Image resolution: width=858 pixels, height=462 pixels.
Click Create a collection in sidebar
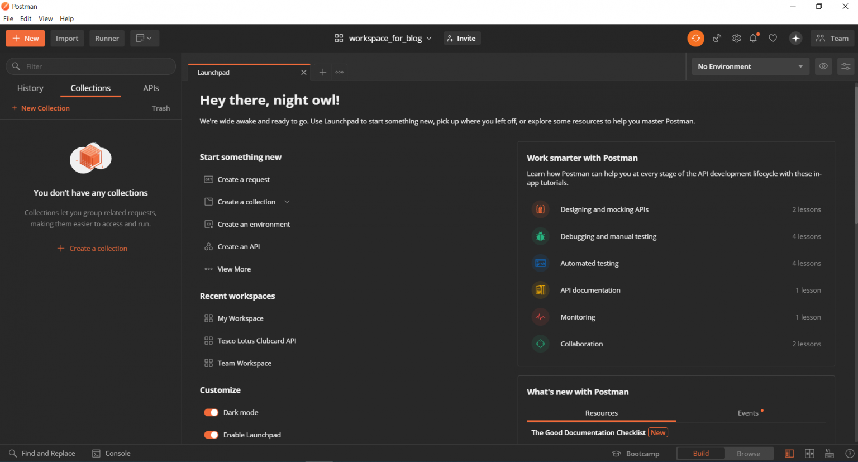[x=93, y=248]
